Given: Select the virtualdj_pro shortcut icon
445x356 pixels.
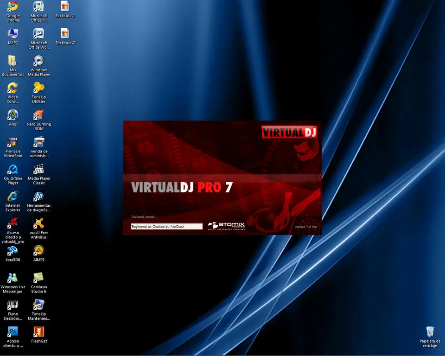Looking at the screenshot, I should click(13, 223).
